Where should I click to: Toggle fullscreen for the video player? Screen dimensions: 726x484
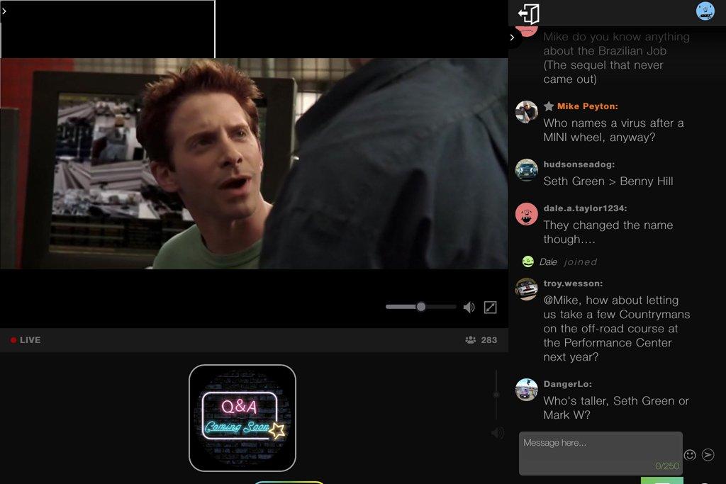pyautogui.click(x=490, y=307)
